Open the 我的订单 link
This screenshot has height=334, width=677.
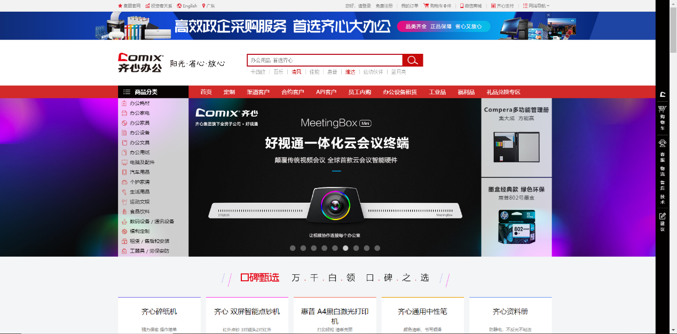point(410,6)
